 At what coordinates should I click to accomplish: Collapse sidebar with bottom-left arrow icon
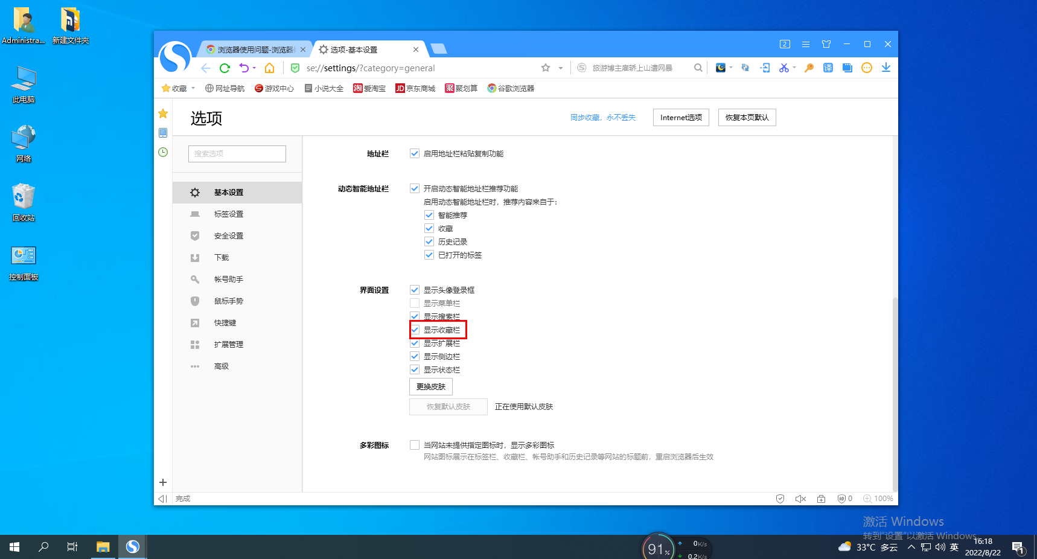(x=162, y=499)
